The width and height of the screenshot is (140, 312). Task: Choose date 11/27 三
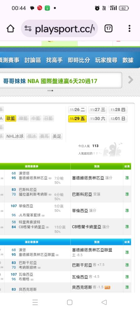98,110
